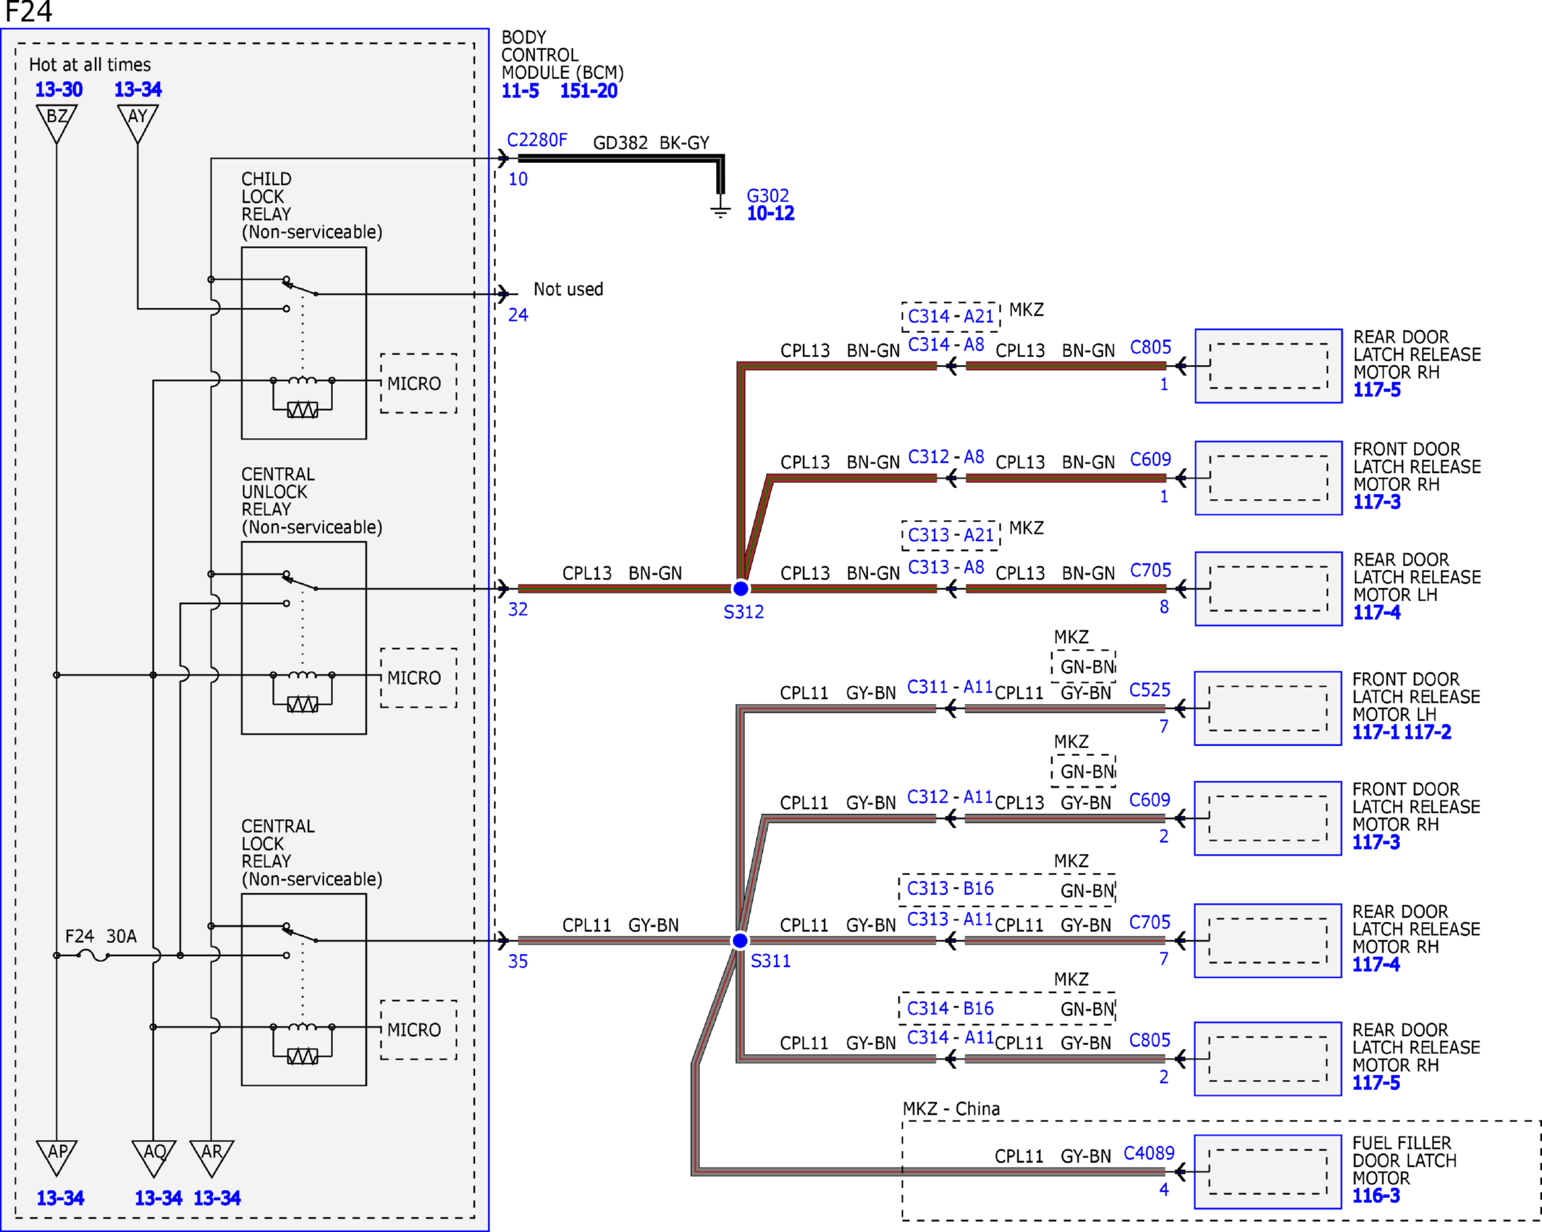This screenshot has height=1232, width=1542.
Task: Select the MICRO box beside Central Unlock Relay
Action: click(x=418, y=678)
